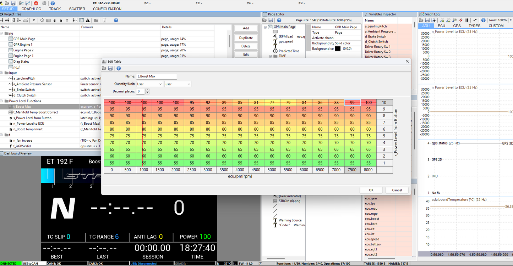
Task: Click save icon in Edit Table dialog
Action: tap(110, 68)
